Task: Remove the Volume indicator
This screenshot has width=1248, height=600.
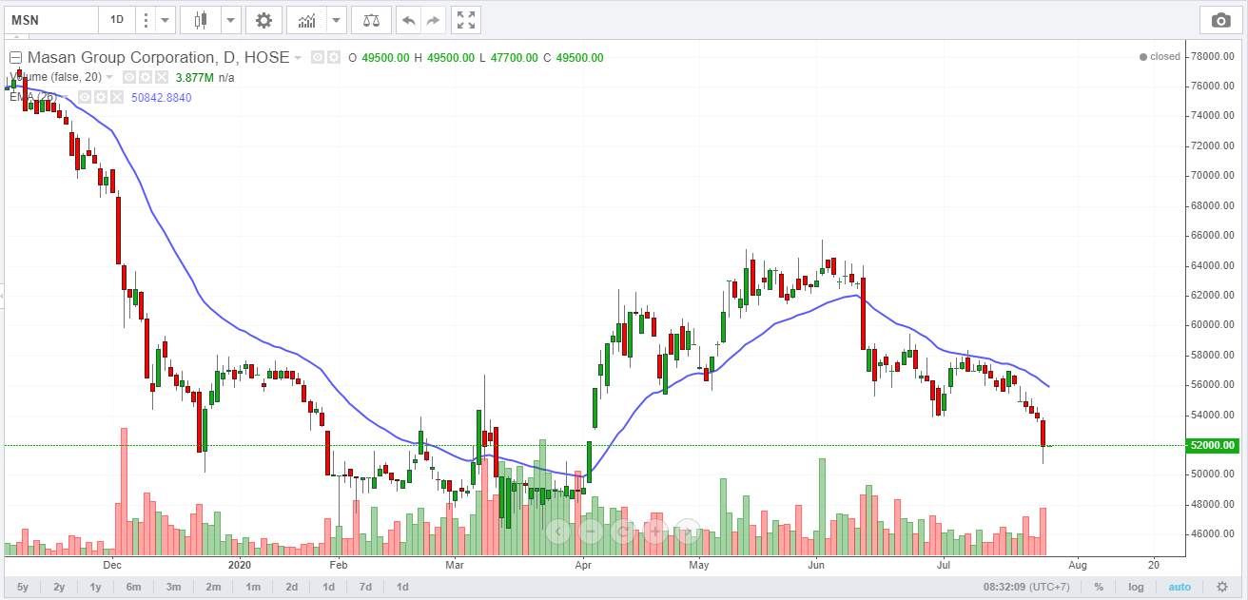Action: tap(162, 77)
